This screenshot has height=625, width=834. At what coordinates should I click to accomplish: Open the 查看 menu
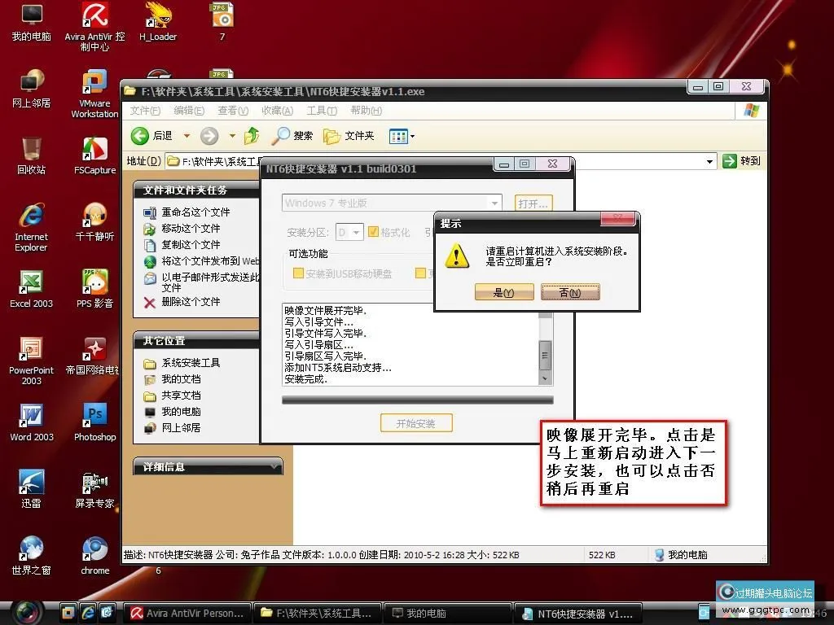tap(230, 111)
